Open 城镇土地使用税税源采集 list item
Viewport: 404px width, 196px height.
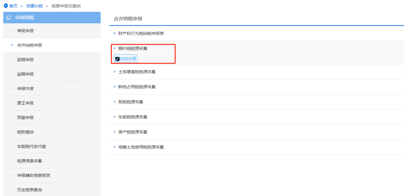click(x=257, y=147)
